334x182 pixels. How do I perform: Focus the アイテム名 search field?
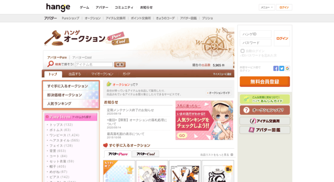click(94, 65)
